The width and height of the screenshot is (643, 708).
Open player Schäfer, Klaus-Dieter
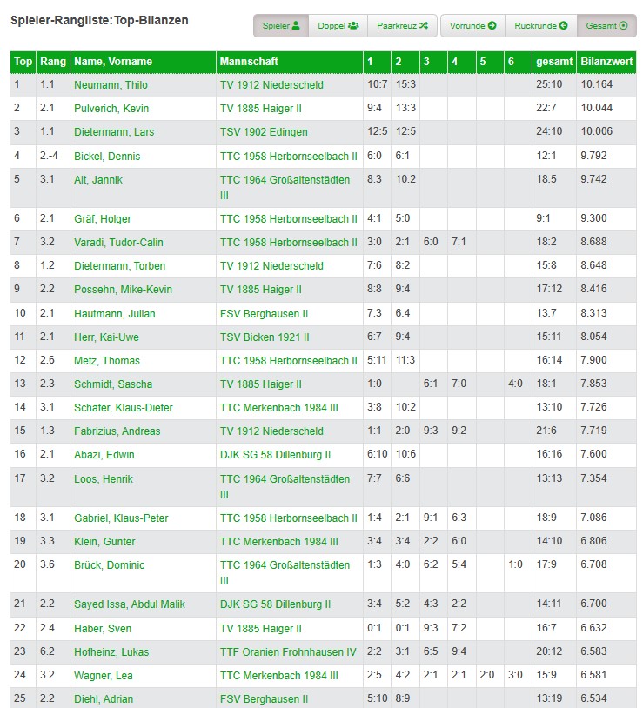[x=124, y=408]
